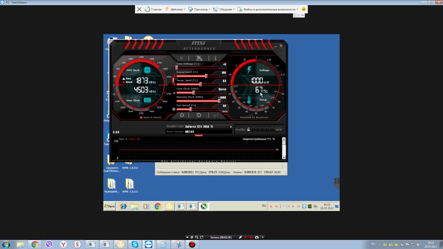Go to Главная in TeamViewer toolbar

pyautogui.click(x=153, y=9)
